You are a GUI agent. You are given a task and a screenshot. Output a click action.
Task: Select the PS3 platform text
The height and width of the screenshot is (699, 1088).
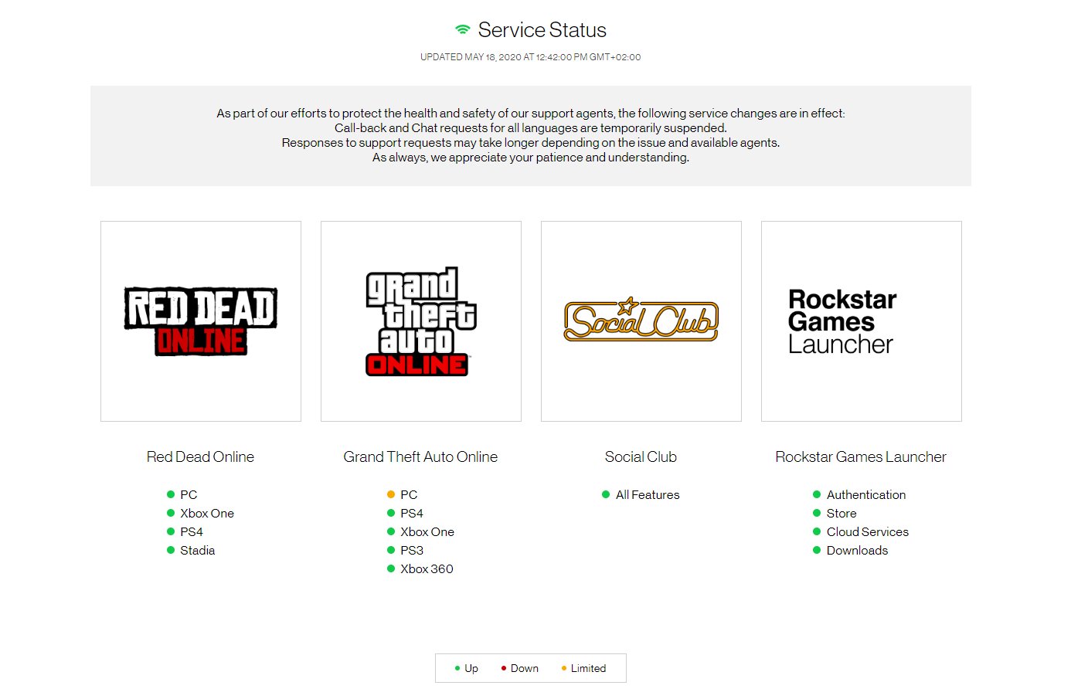[x=412, y=550]
